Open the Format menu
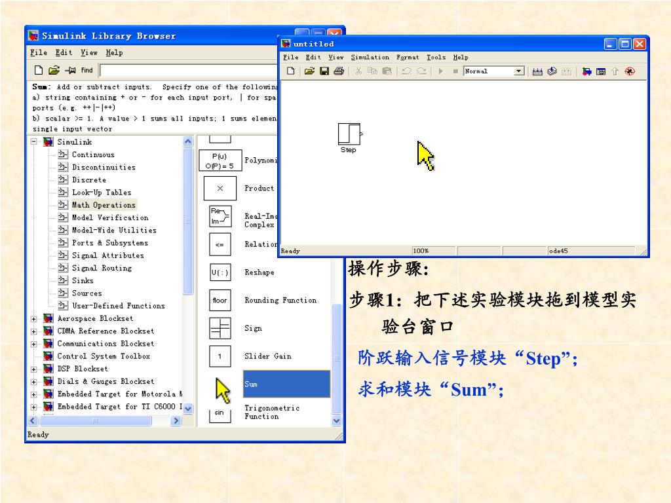671x503 pixels. [408, 57]
